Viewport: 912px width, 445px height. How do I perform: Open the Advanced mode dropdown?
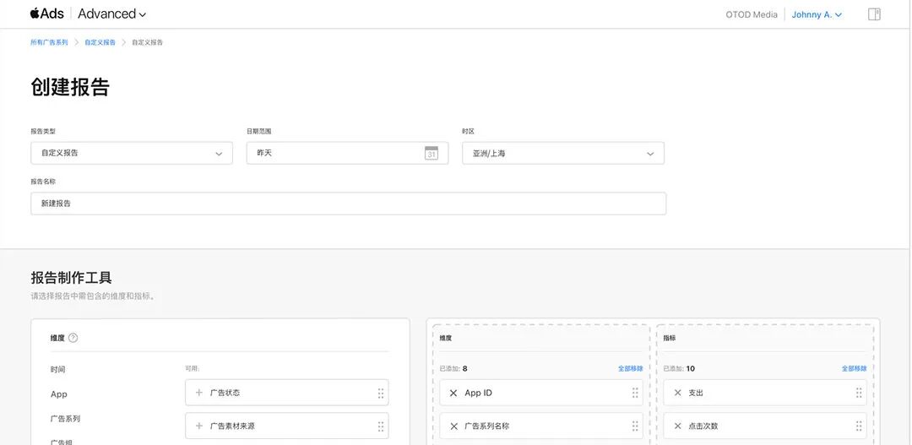pyautogui.click(x=111, y=14)
